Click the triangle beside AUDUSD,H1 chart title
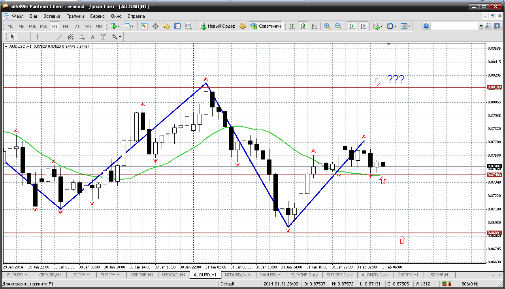This screenshot has width=505, height=289. (x=6, y=47)
